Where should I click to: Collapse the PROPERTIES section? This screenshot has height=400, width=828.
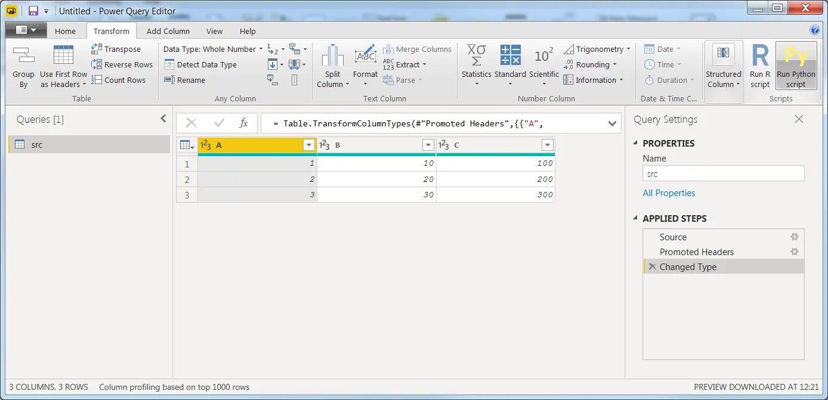point(637,143)
